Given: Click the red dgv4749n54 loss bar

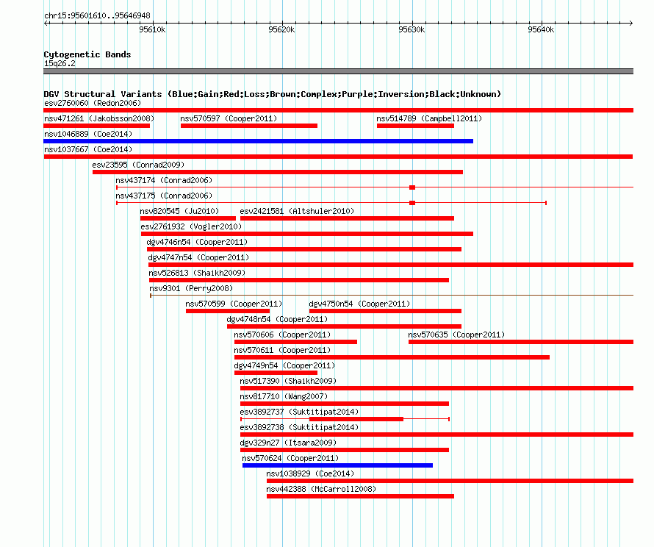Looking at the screenshot, I should pyautogui.click(x=276, y=373).
